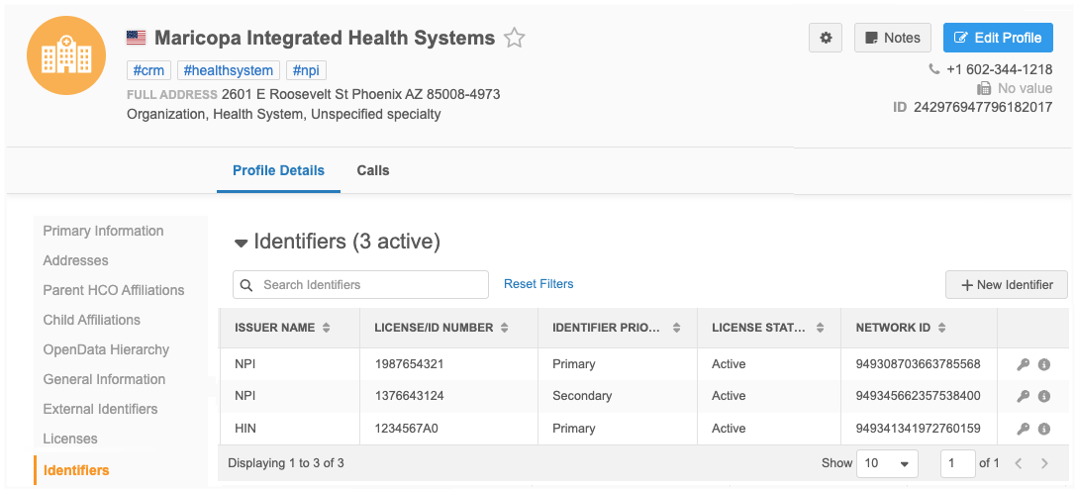Click the full address 2601 E Roosevelt St
This screenshot has height=490, width=1076.
361,94
